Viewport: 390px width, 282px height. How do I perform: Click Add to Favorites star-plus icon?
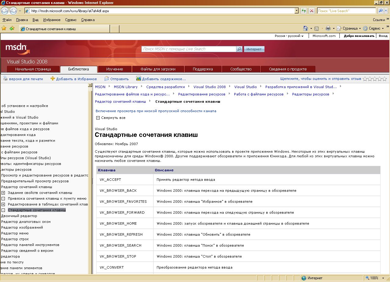[x=12, y=28]
